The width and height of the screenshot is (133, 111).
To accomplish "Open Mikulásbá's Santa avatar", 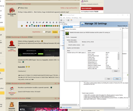I will click(12, 89).
